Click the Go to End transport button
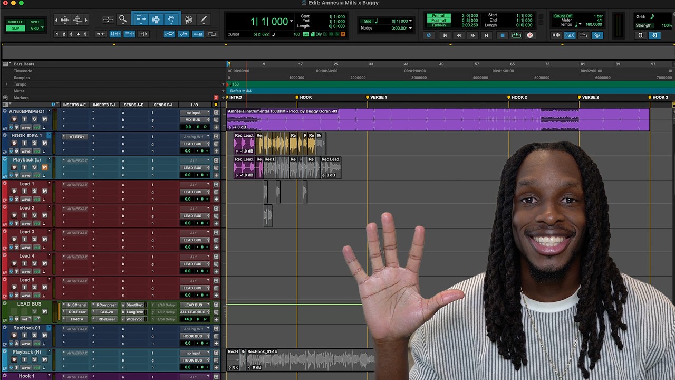 coord(486,35)
